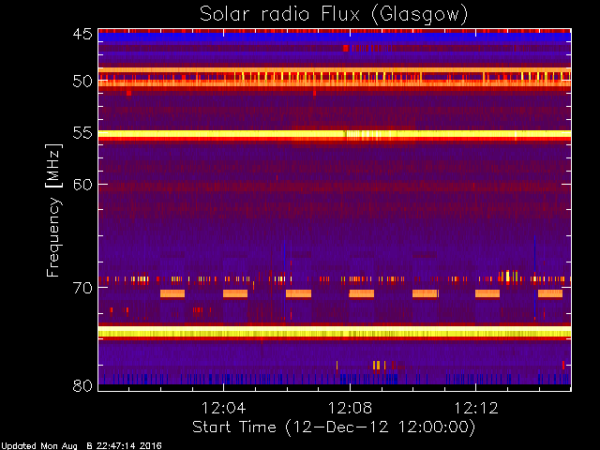Click the plot title "Solar radio Flux (Glasgow)"
This screenshot has height=450, width=600.
tap(334, 15)
